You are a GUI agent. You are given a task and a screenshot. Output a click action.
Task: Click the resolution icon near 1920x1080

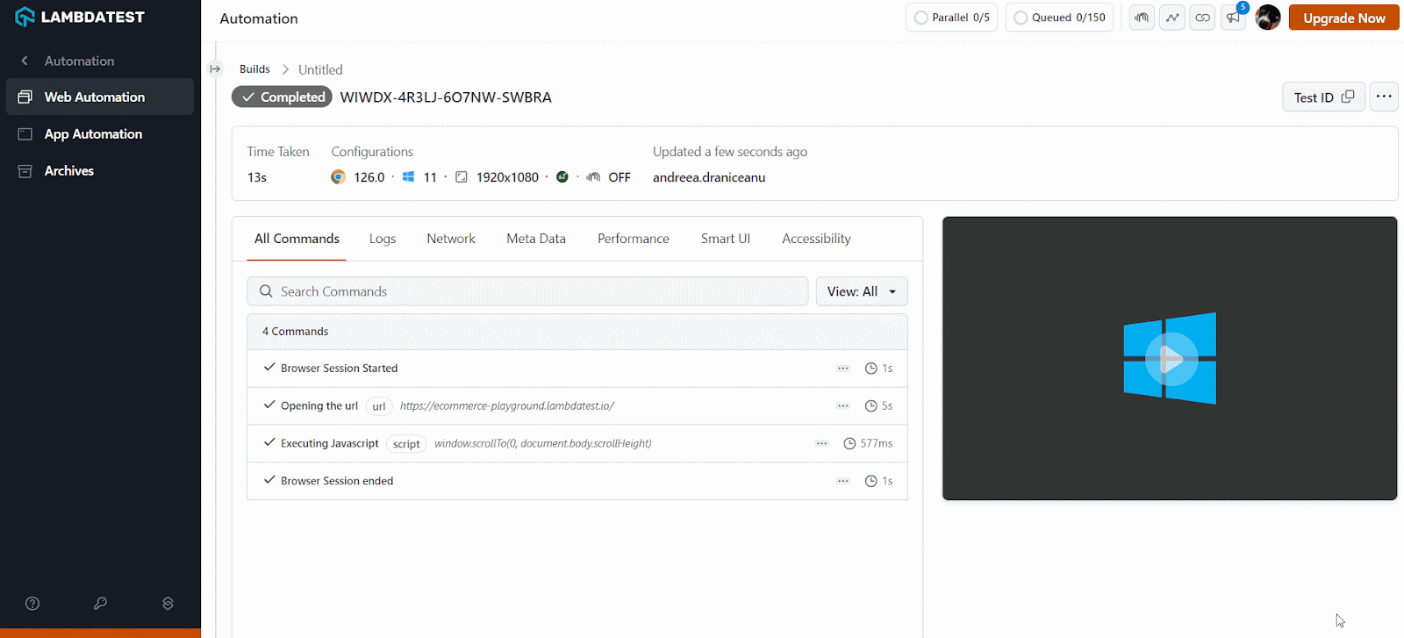point(462,176)
